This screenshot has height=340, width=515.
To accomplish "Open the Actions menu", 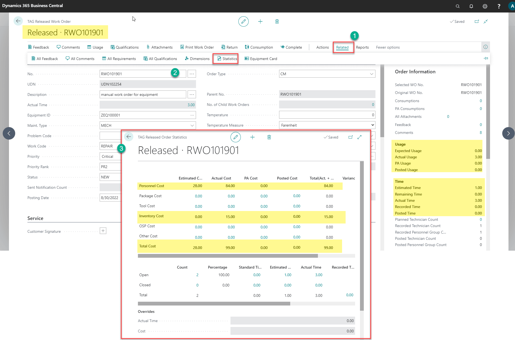I will click(322, 47).
